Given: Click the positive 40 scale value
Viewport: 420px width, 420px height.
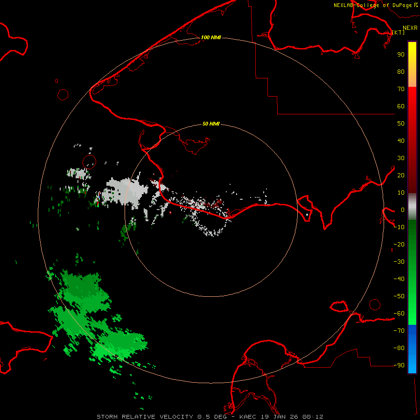Looking at the screenshot, I should point(401,140).
